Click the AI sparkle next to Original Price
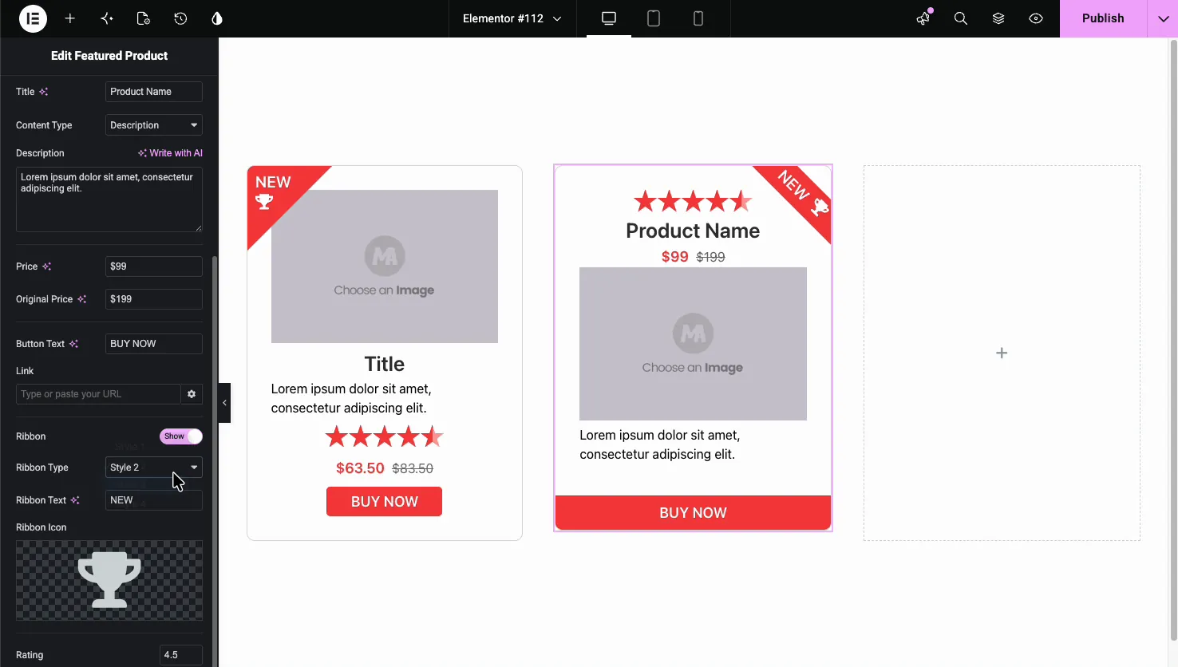Screen dimensions: 1178x667 click(81, 299)
